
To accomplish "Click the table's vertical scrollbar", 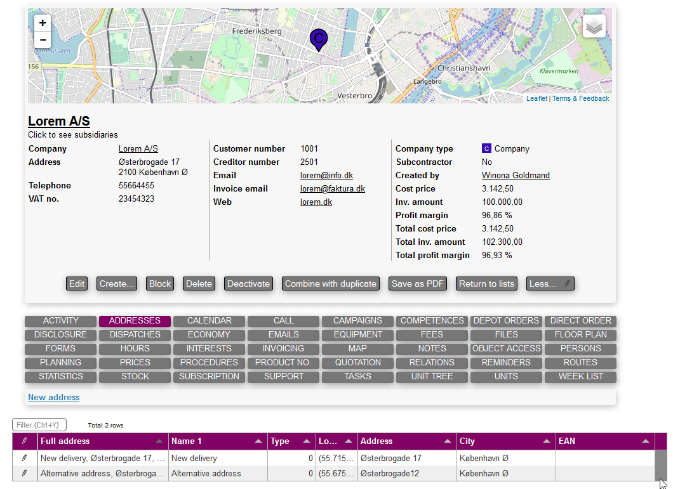I will click(660, 465).
